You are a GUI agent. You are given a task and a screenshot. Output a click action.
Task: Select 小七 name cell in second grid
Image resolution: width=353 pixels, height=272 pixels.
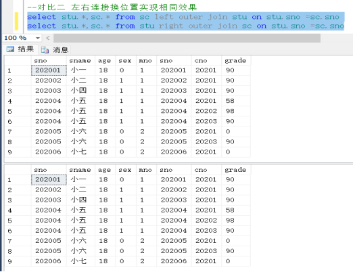click(x=80, y=261)
